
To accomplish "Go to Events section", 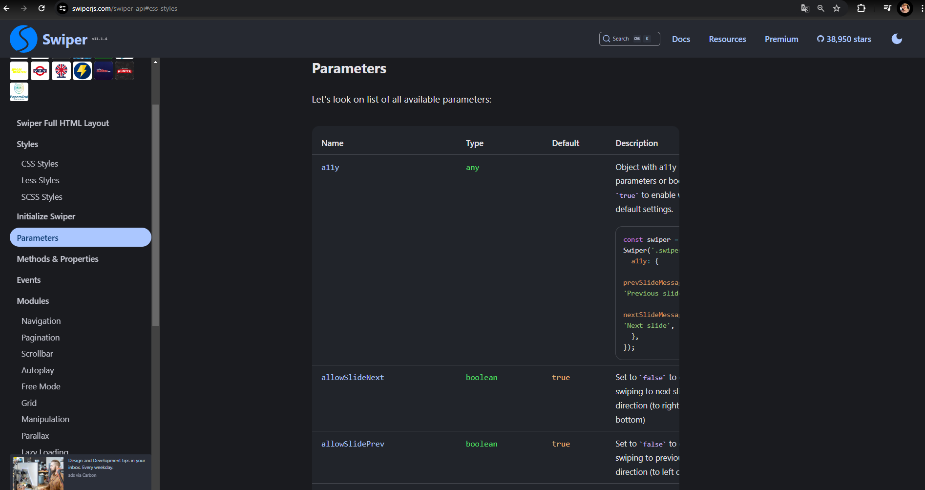I will [x=29, y=280].
